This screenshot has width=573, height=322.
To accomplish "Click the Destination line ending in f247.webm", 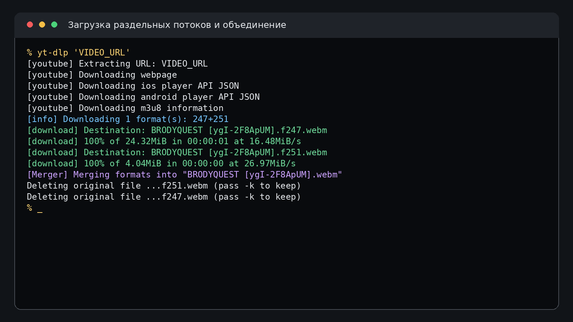I will [x=177, y=130].
